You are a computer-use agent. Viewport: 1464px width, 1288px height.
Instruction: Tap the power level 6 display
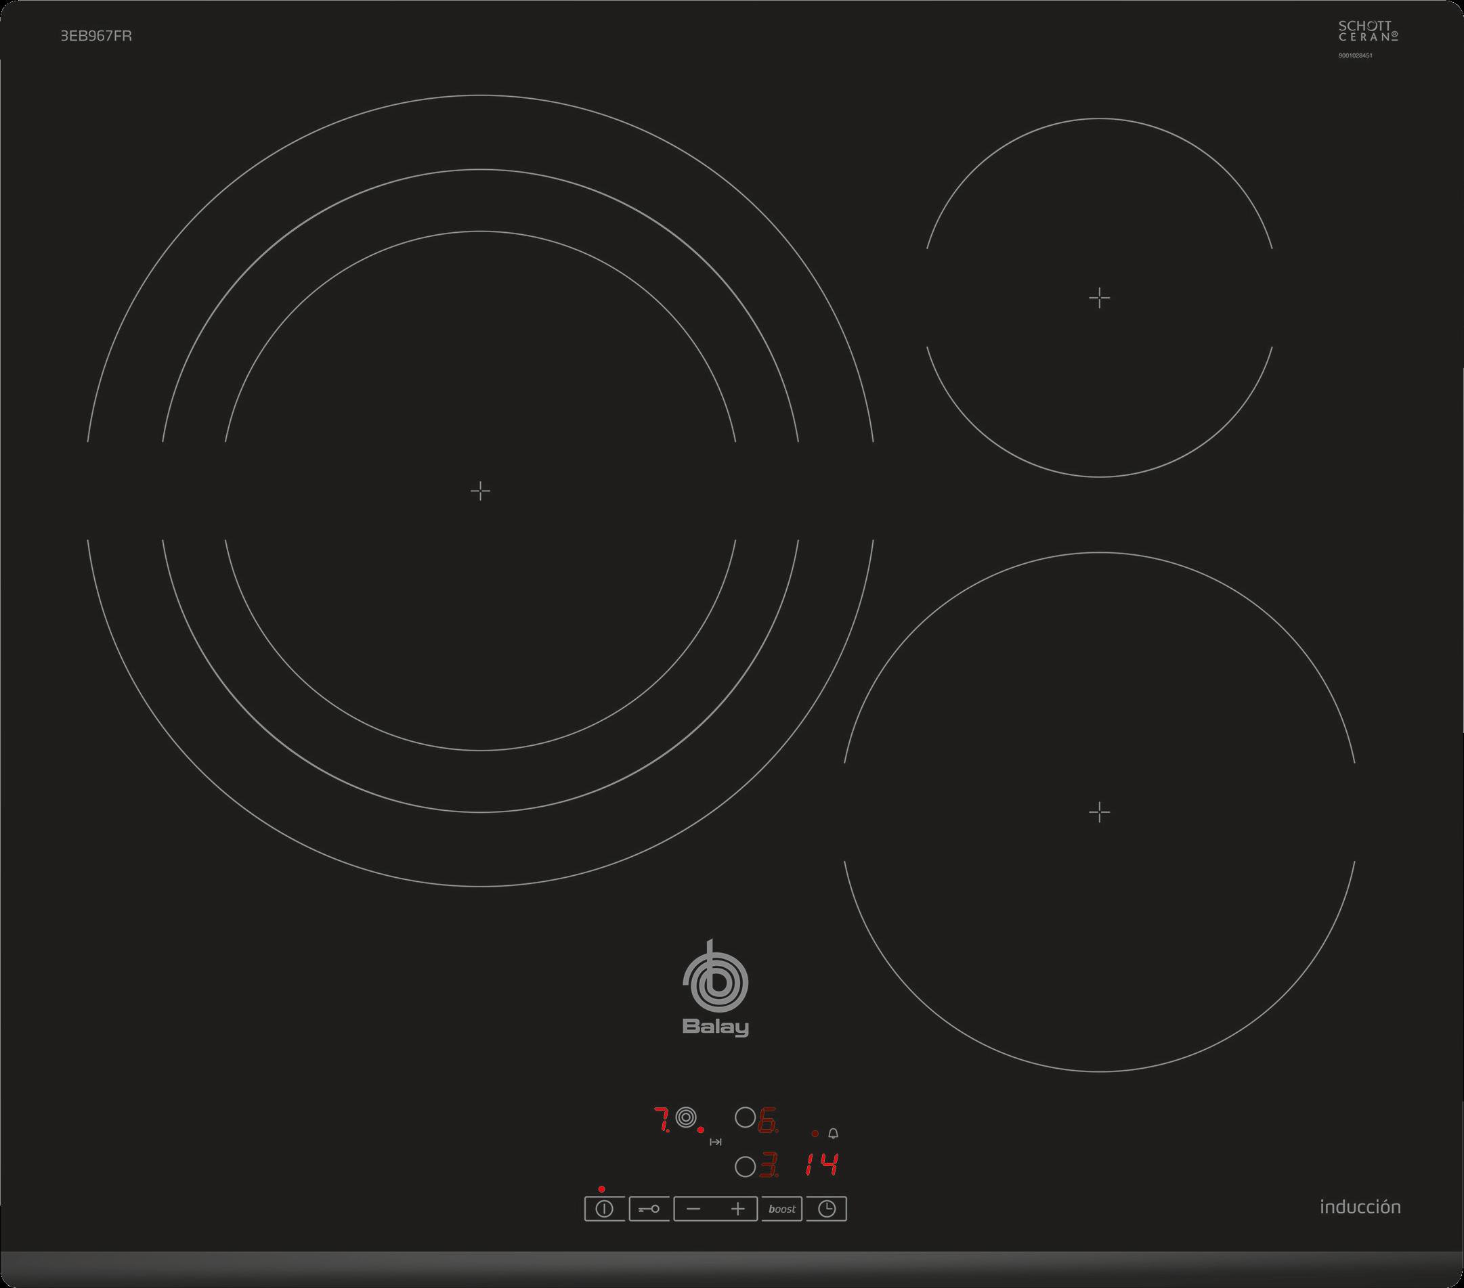click(x=767, y=1120)
